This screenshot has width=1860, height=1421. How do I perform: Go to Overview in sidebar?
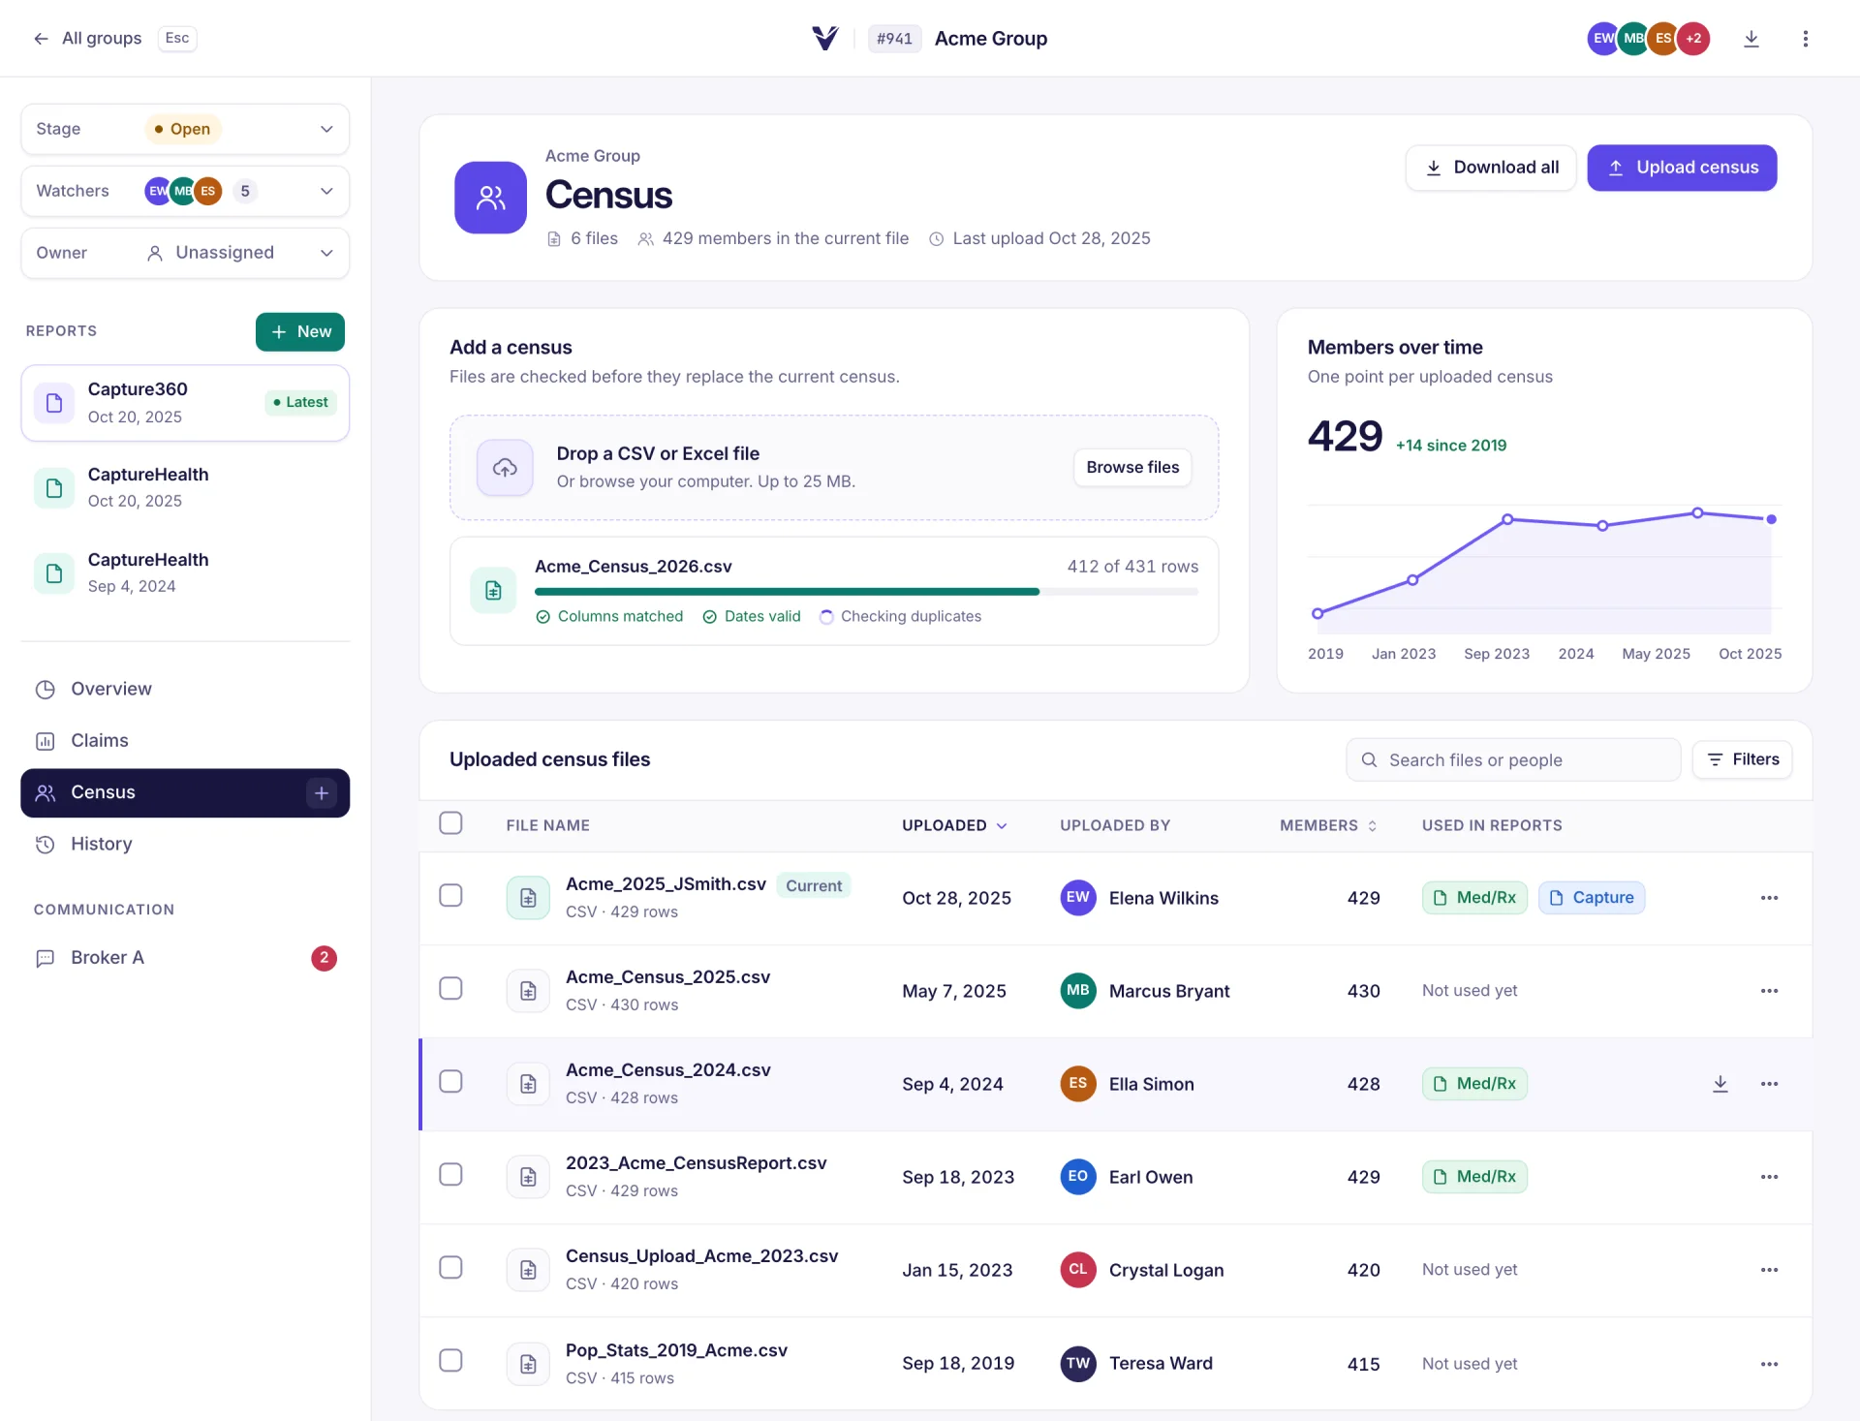(185, 689)
